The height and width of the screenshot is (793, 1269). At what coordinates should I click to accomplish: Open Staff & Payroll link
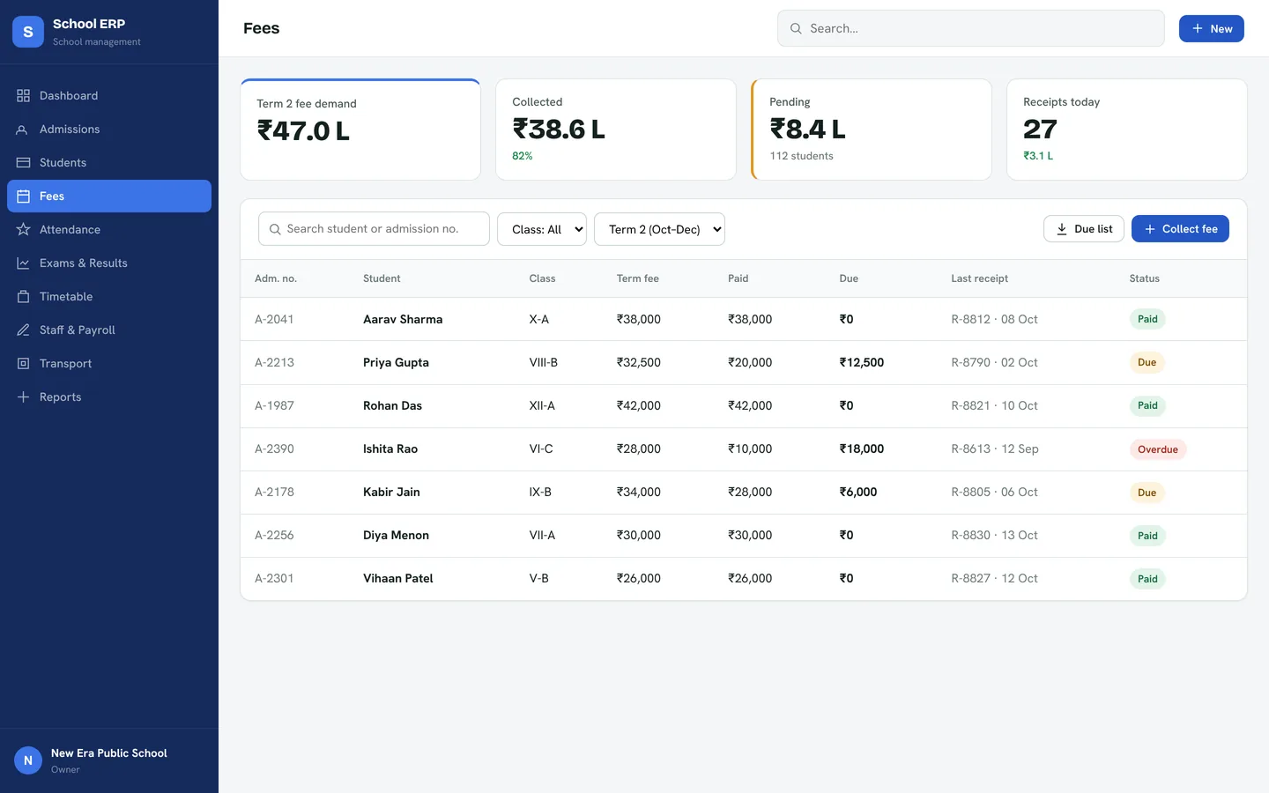click(x=109, y=330)
